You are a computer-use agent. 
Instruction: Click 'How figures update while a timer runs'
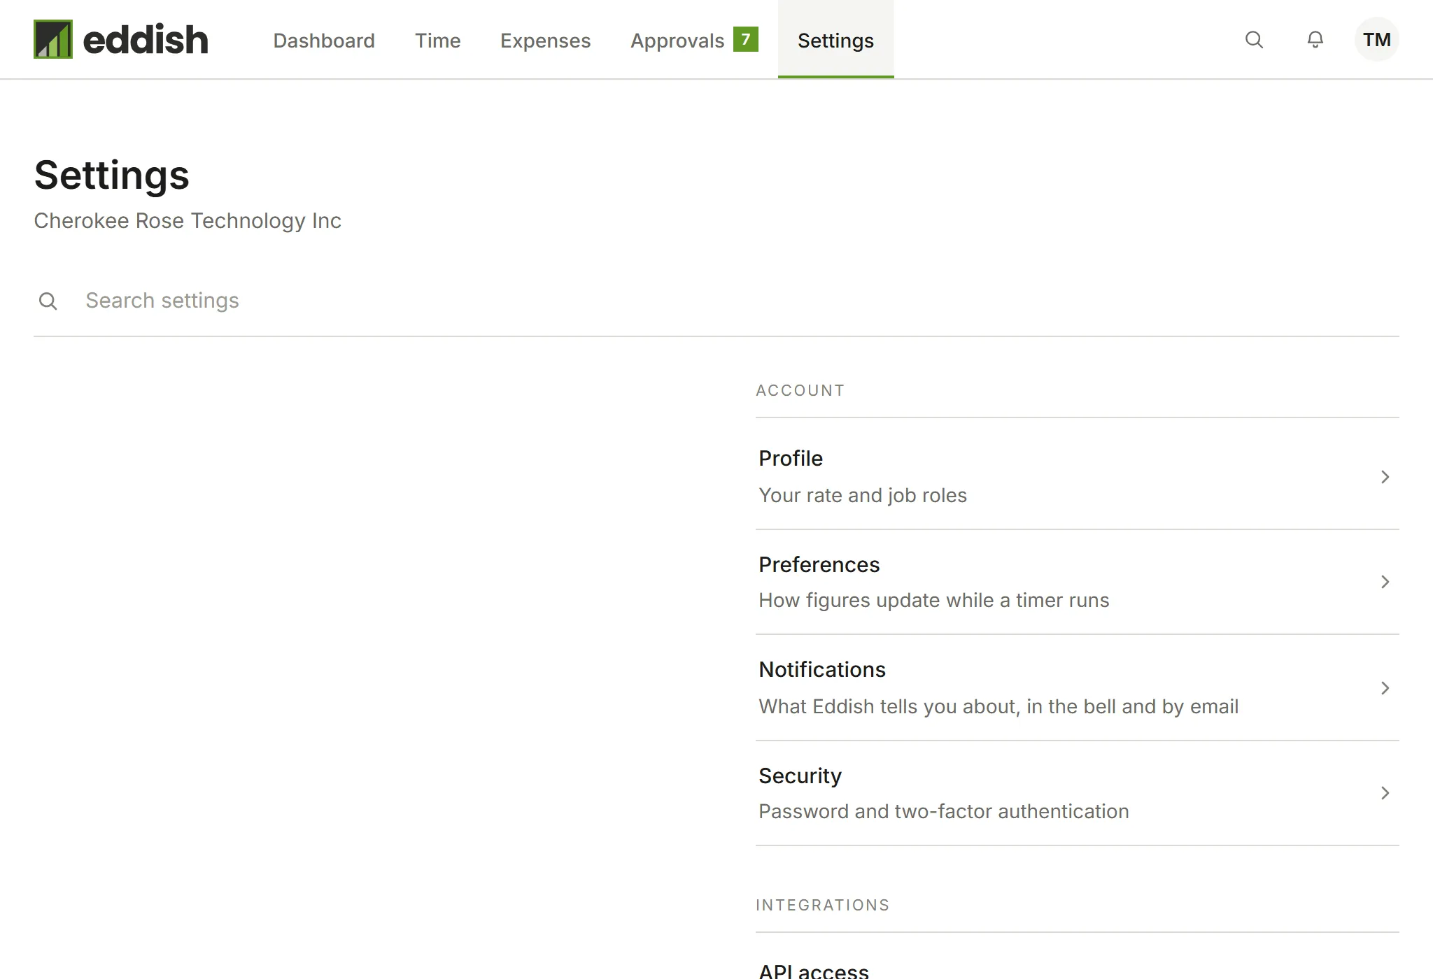(x=934, y=600)
